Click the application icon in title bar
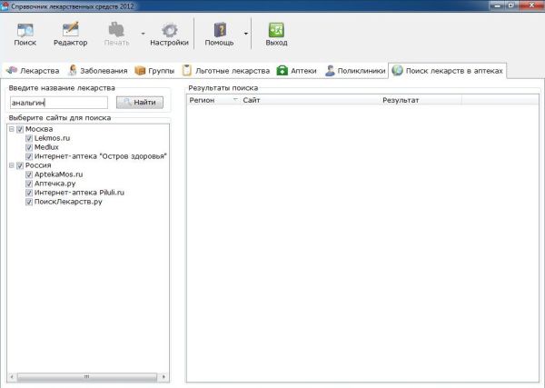The width and height of the screenshot is (545, 388). click(5, 6)
